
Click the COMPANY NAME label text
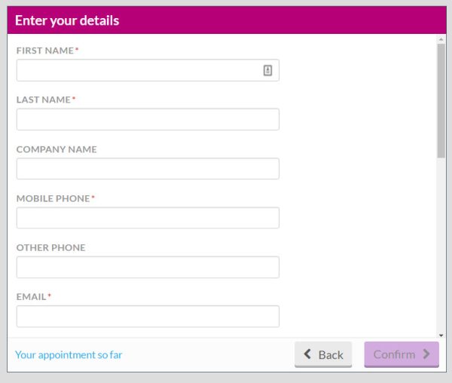click(x=56, y=149)
